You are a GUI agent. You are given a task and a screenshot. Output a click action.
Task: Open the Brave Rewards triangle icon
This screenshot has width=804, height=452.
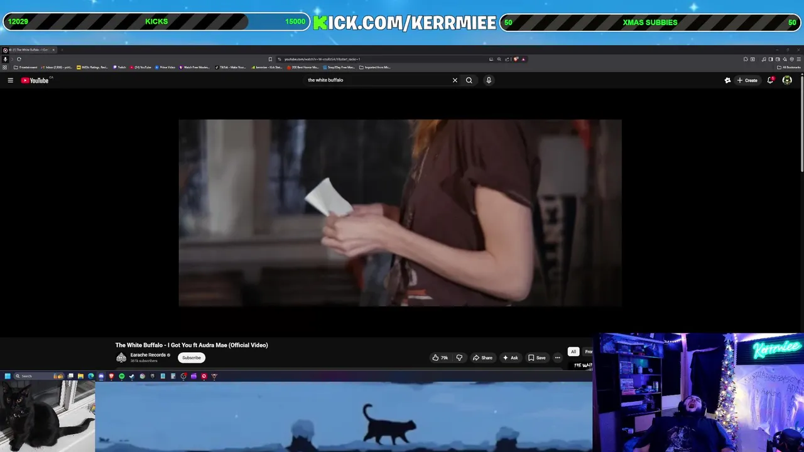[523, 59]
